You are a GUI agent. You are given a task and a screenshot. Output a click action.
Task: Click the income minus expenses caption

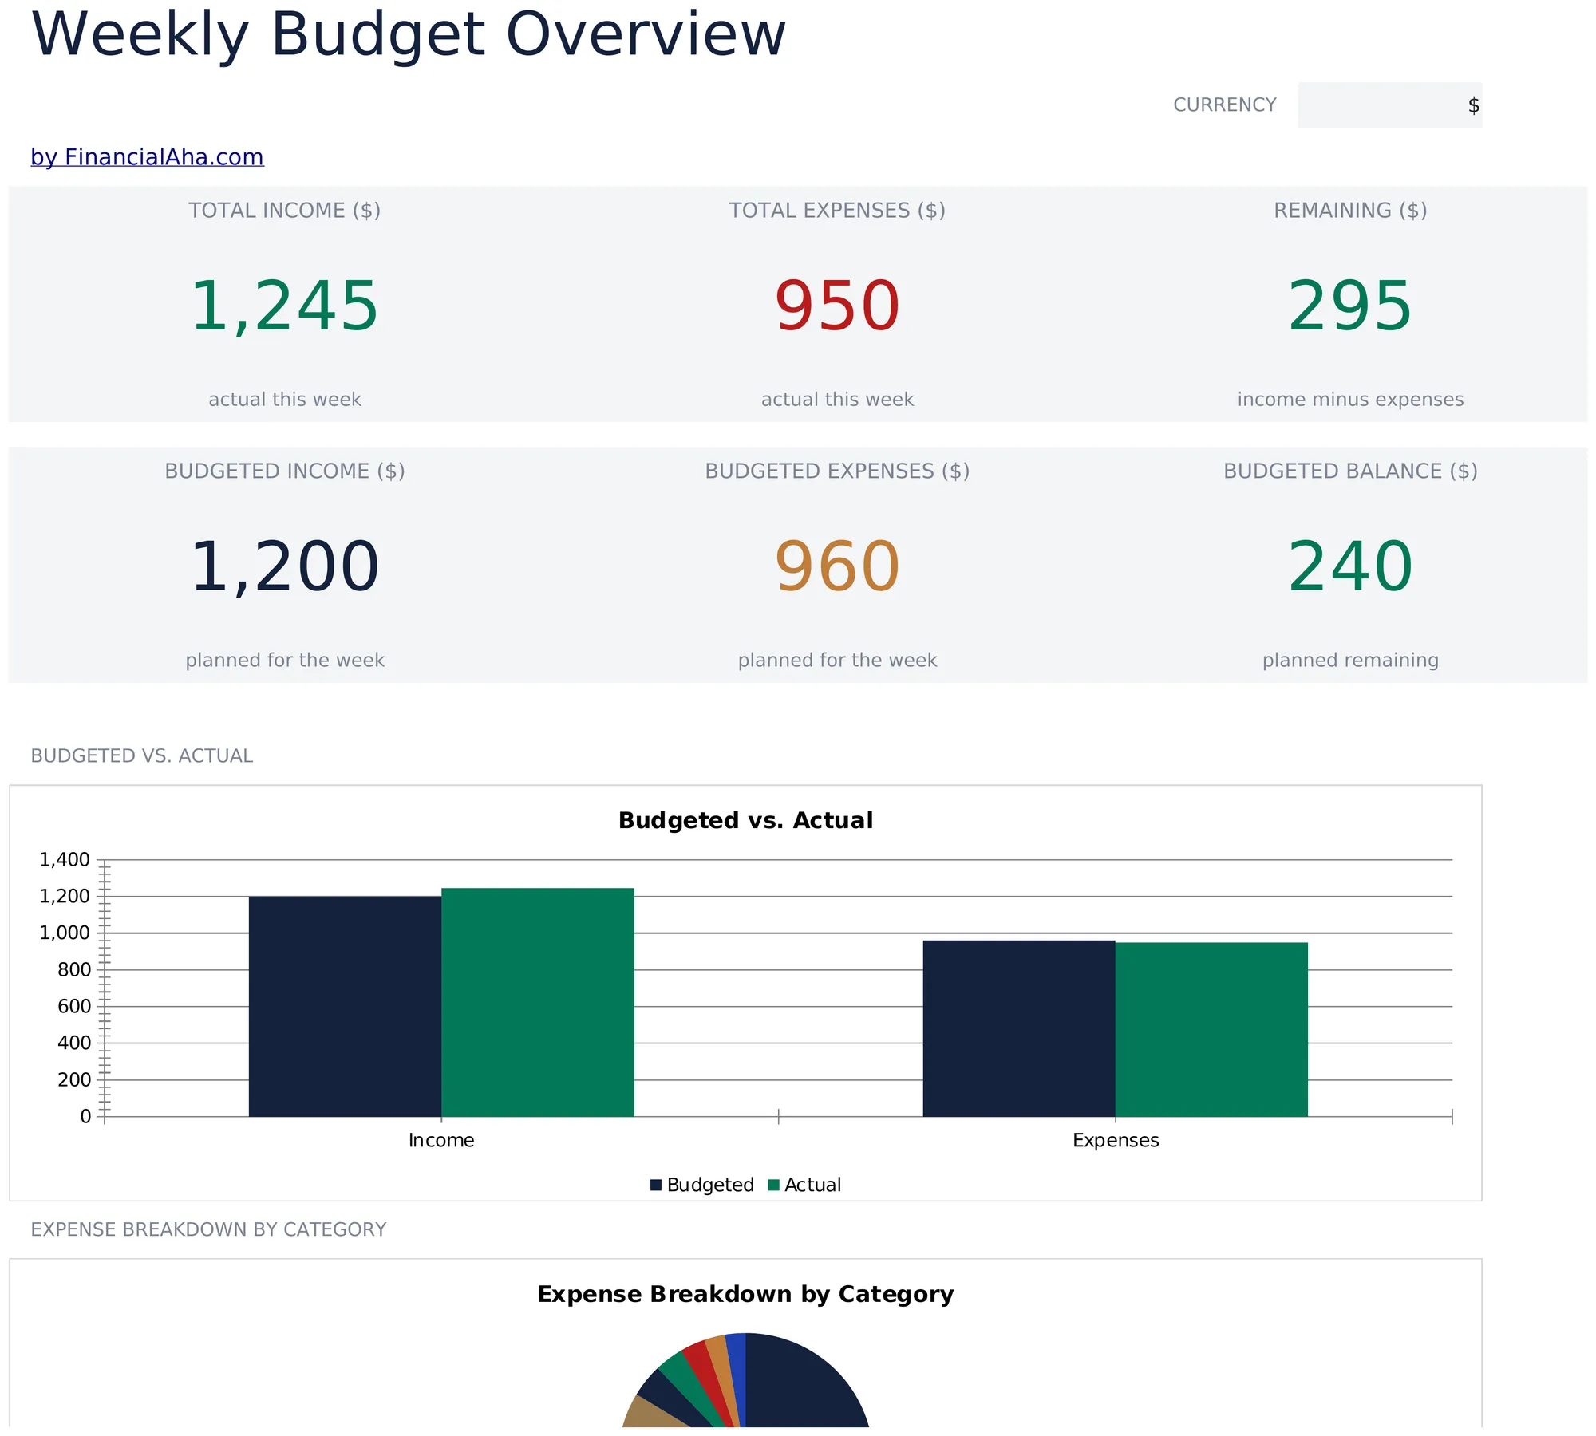(1350, 399)
